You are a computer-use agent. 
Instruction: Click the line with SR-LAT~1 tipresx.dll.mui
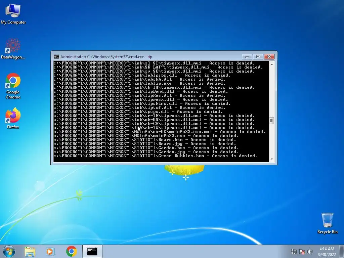click(158, 67)
